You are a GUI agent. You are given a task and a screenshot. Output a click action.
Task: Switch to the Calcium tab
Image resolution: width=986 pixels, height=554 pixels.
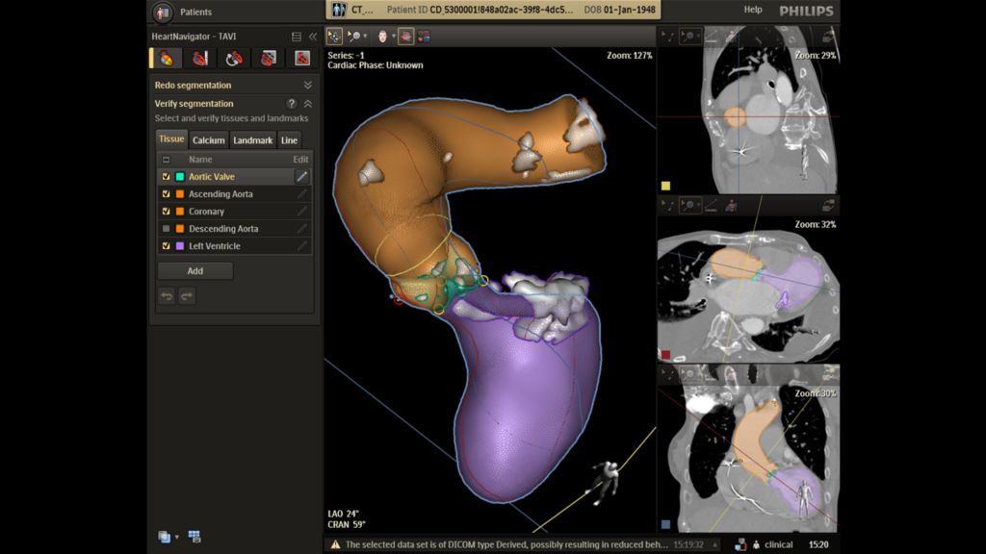click(x=209, y=140)
